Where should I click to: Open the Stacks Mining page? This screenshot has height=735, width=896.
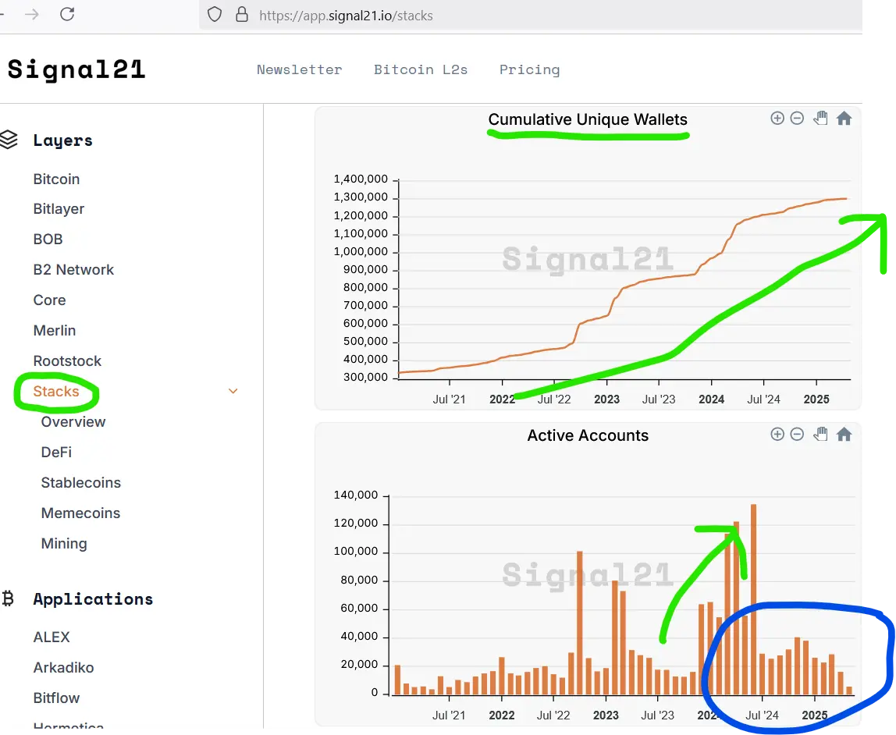[64, 544]
